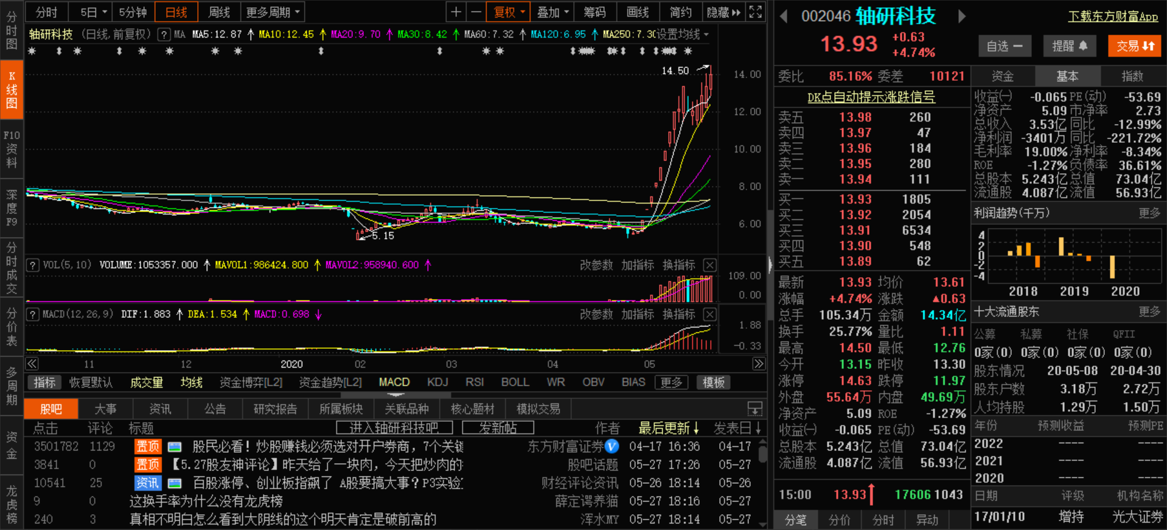
Task: Select 指数 tab in right panel
Action: point(1132,76)
